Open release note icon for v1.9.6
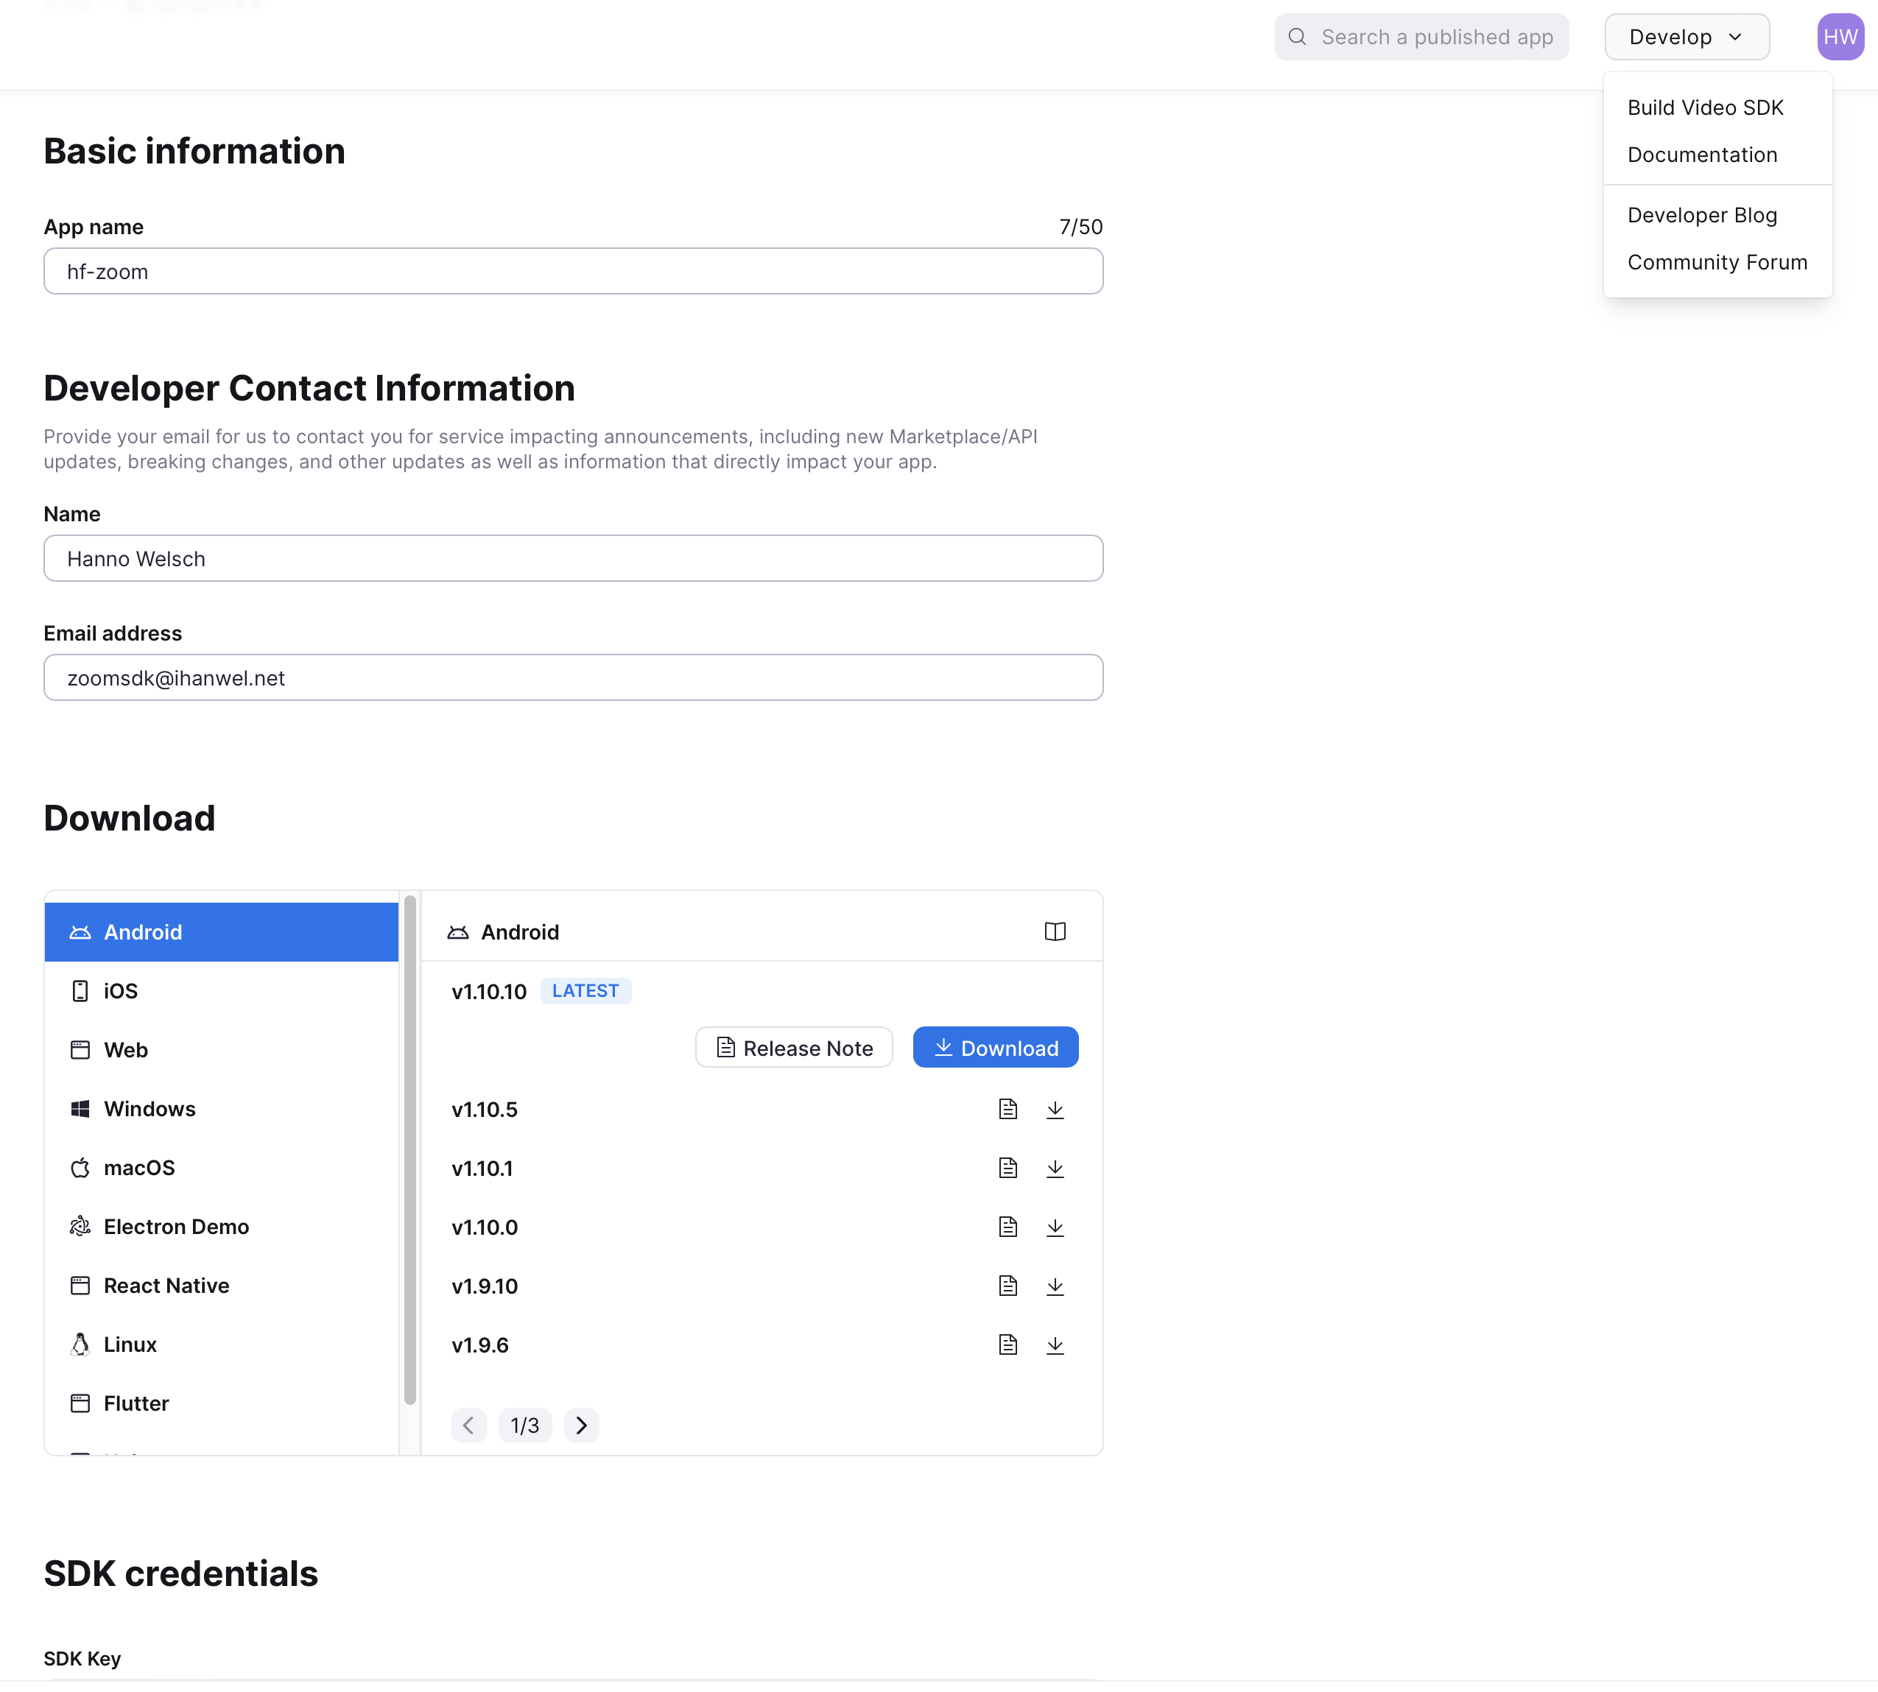 1007,1344
